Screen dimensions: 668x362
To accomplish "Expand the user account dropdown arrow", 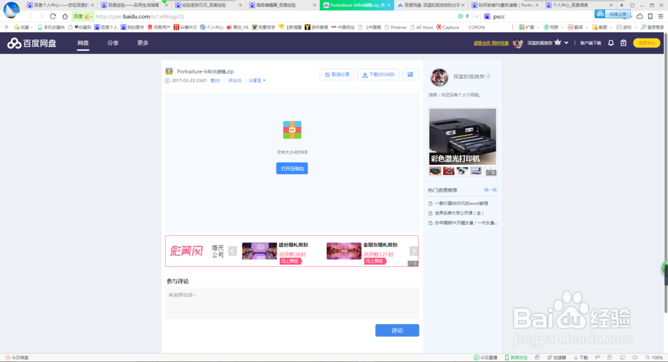I will click(566, 43).
